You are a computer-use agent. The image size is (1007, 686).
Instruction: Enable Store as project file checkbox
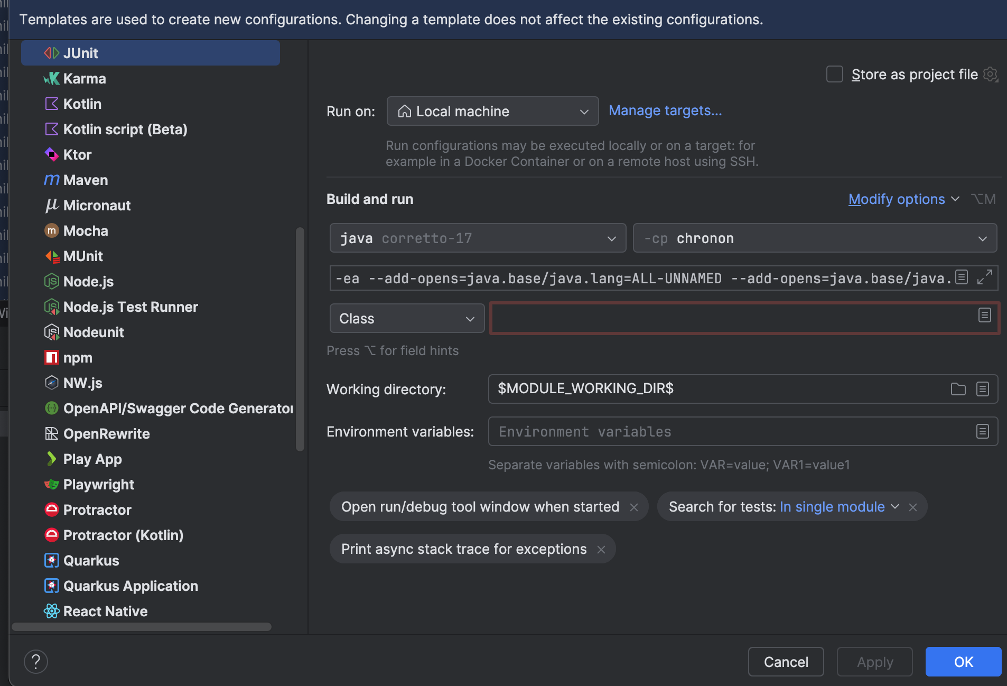834,75
